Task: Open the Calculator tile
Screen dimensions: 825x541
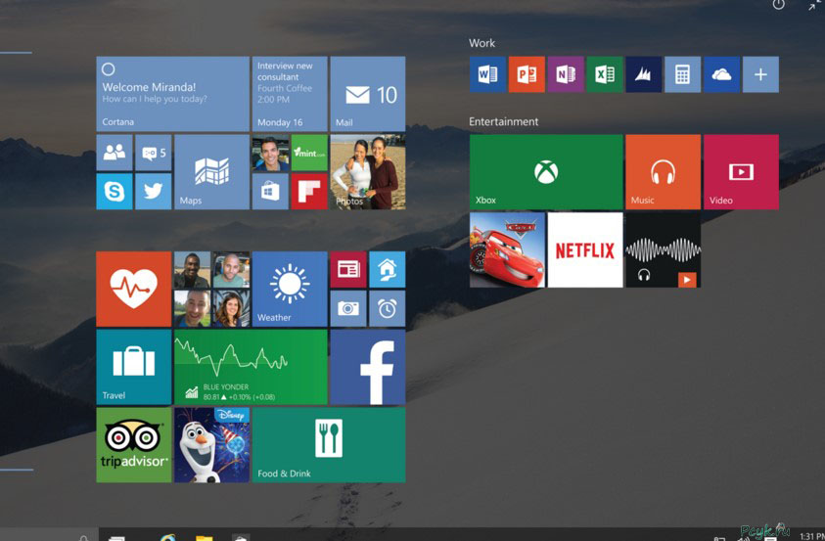Action: 682,74
